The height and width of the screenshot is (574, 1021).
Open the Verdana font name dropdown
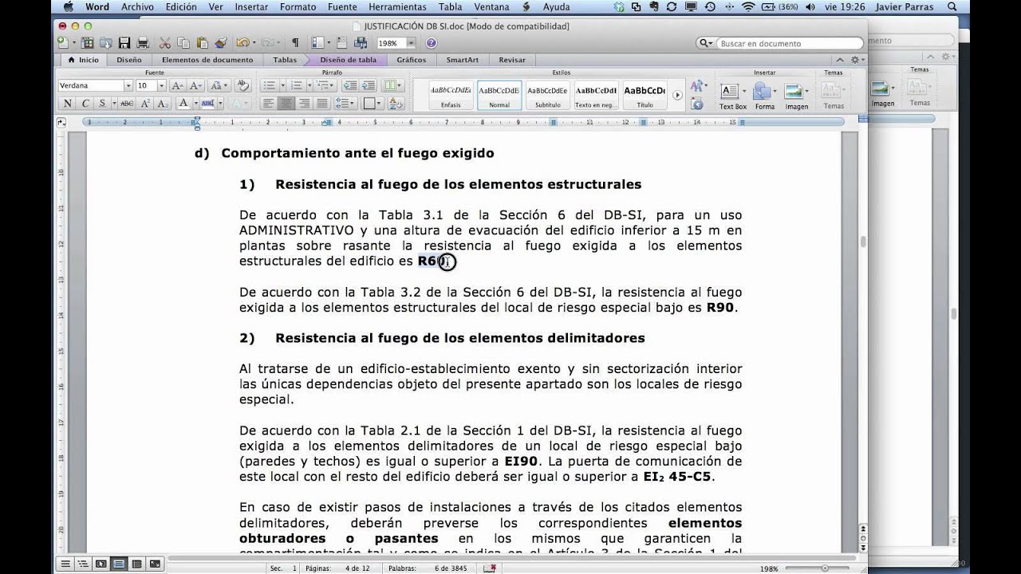tap(128, 85)
